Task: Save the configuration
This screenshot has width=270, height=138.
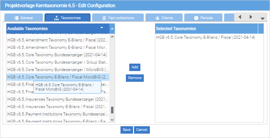Action: (x=127, y=130)
